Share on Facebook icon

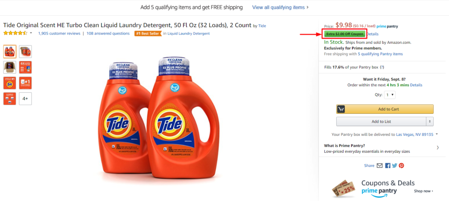coord(388,166)
